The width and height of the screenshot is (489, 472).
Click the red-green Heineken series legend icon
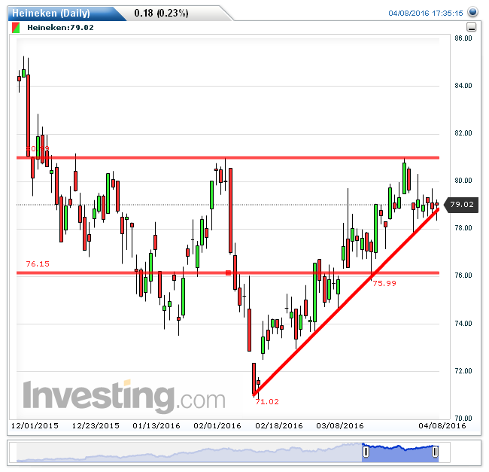click(16, 27)
